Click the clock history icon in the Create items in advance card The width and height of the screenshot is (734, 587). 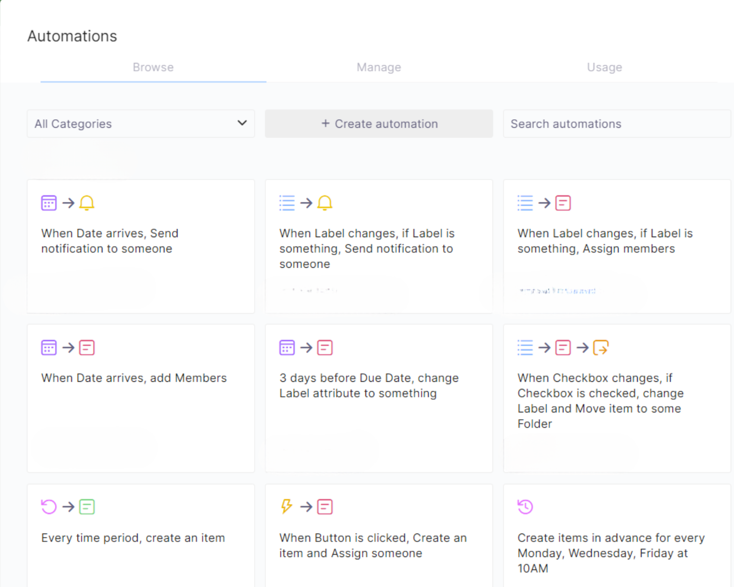click(x=525, y=507)
